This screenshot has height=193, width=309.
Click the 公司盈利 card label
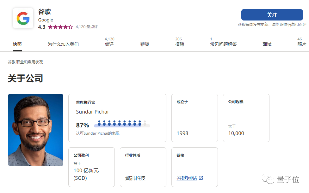click(81, 155)
